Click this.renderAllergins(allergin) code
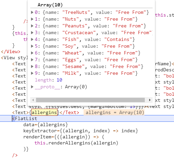The image size is (174, 158). point(76,143)
